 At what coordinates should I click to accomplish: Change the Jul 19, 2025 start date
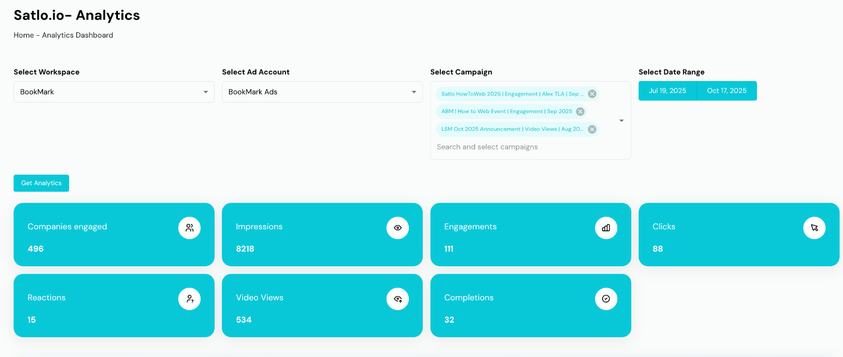coord(667,91)
